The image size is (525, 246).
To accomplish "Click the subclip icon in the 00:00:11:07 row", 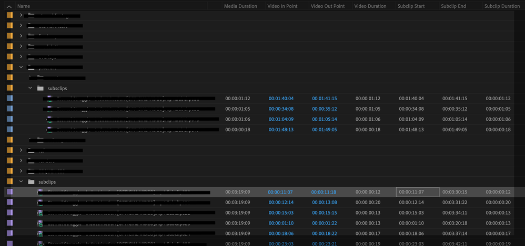I will click(x=41, y=192).
